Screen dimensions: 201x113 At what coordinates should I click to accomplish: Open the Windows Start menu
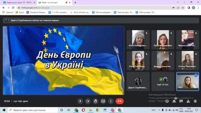tap(4, 110)
